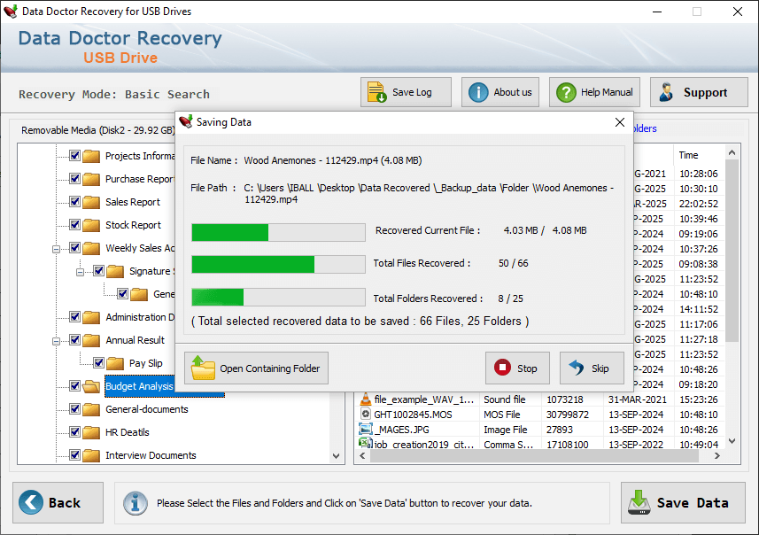Click the Saving Data dialog title icon
Image resolution: width=759 pixels, height=535 pixels.
tap(186, 122)
